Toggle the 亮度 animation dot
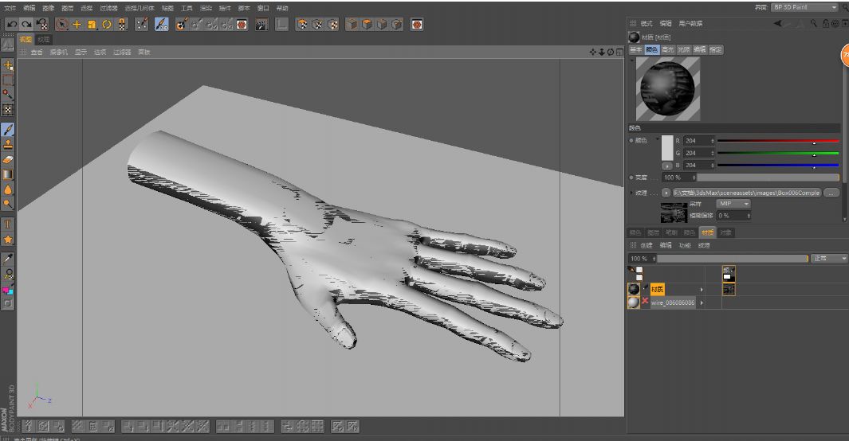849x441 pixels. (x=631, y=178)
